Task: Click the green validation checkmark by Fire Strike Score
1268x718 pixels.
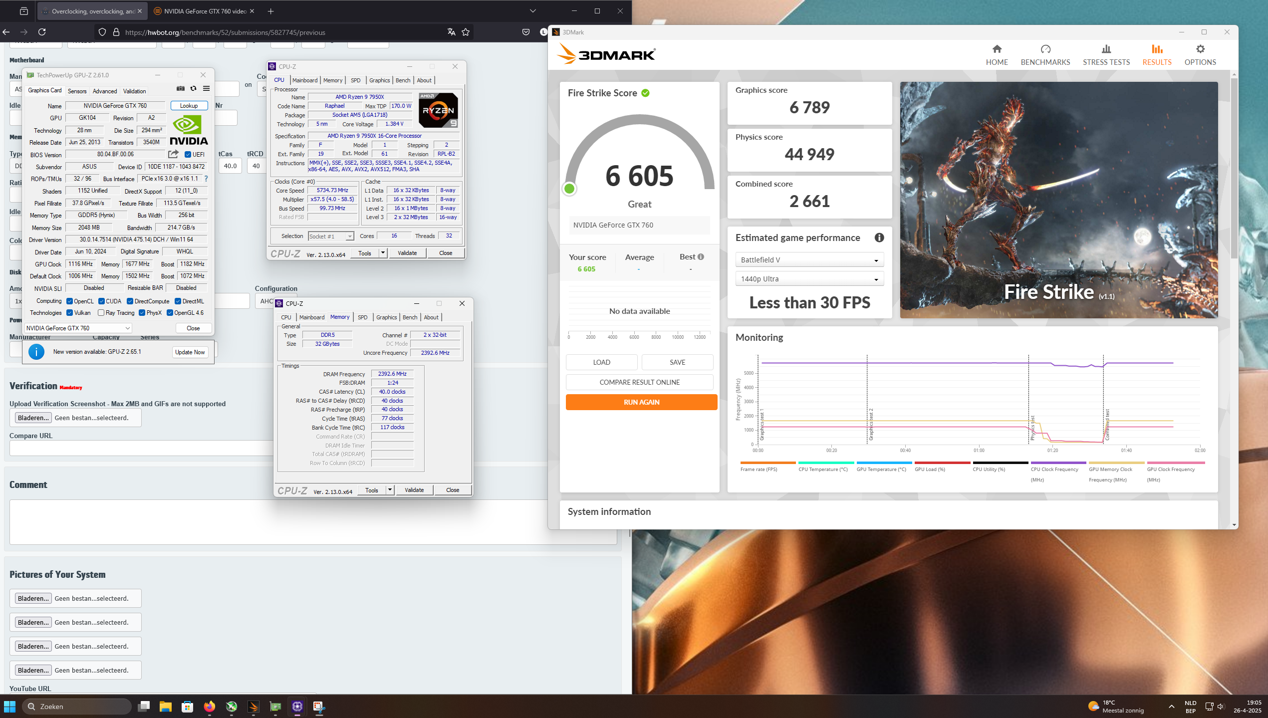Action: click(645, 93)
